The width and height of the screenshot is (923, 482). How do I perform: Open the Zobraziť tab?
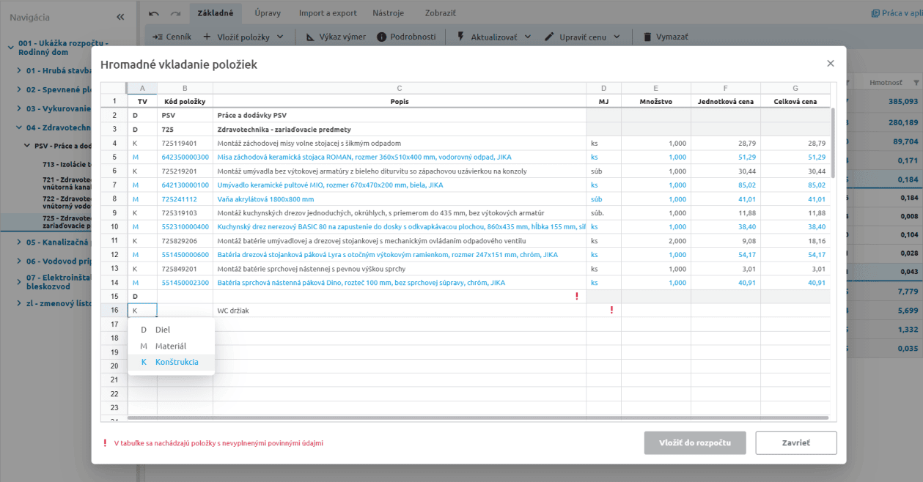pyautogui.click(x=441, y=13)
